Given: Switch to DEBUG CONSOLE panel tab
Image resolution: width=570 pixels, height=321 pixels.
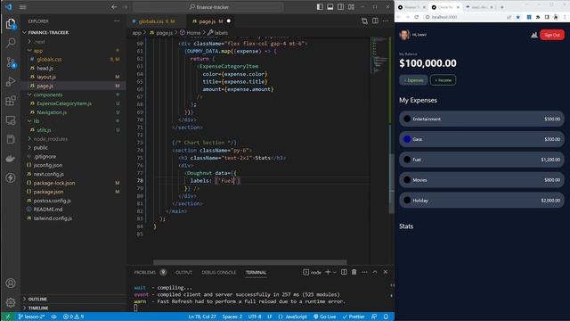Looking at the screenshot, I should click(219, 272).
